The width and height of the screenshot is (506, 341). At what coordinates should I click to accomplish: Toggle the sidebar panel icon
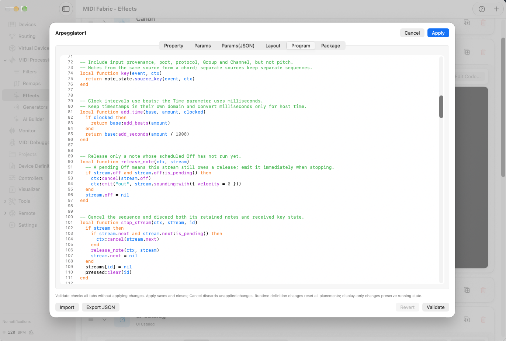(66, 9)
